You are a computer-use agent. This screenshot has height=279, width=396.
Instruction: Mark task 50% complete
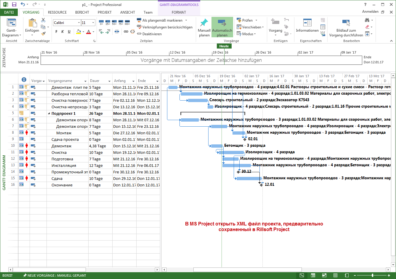click(114, 22)
